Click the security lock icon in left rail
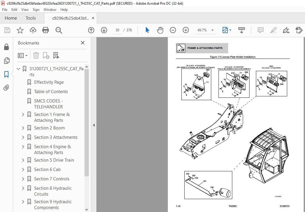The width and height of the screenshot is (305, 212). pos(6,47)
